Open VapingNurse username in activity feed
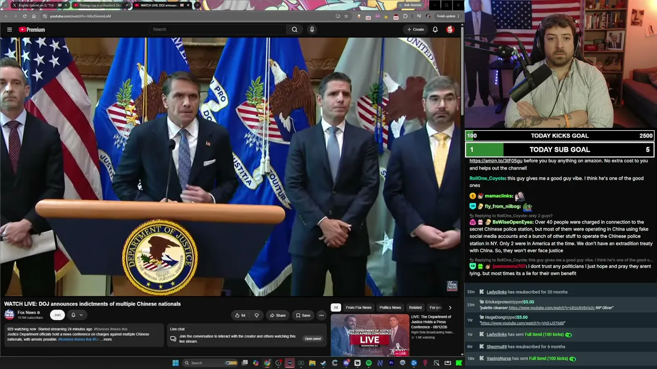Screen dimensions: 657x369 tap(498, 359)
